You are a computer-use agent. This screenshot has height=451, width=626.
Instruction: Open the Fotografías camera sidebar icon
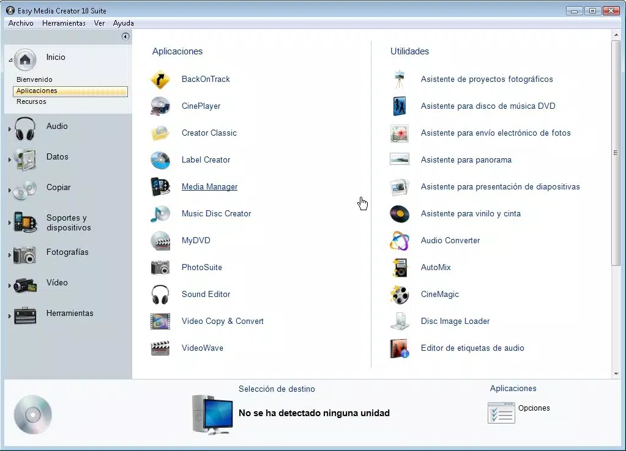coord(24,255)
